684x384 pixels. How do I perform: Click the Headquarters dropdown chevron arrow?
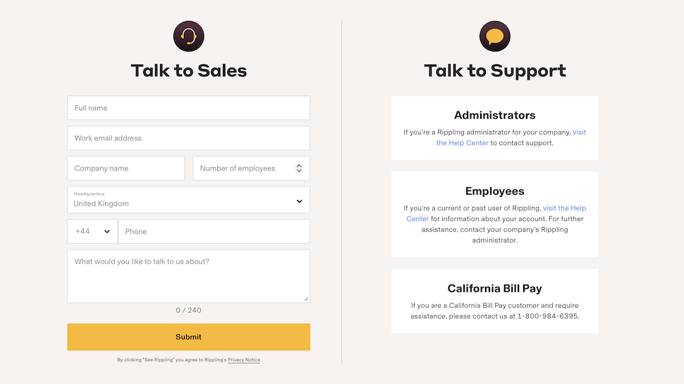(x=299, y=202)
